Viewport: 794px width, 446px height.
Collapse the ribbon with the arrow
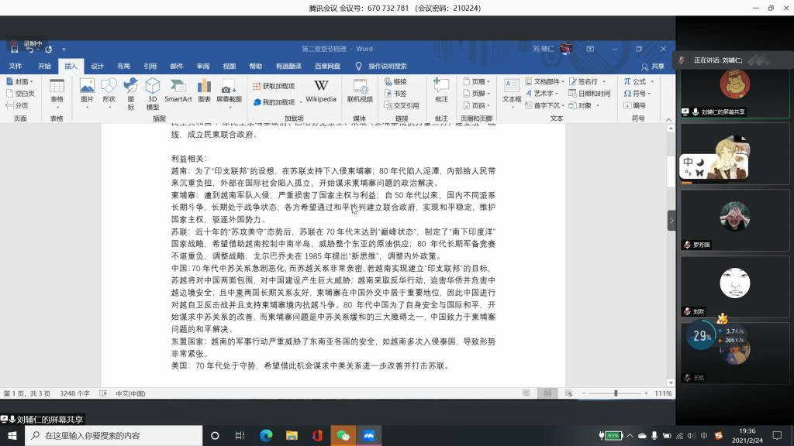coord(668,118)
